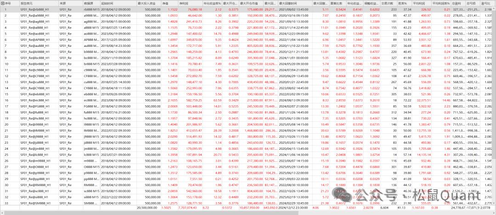Click the expand icon beside 序号 header
Viewport: 496px width, 215px height.
point(2,3)
